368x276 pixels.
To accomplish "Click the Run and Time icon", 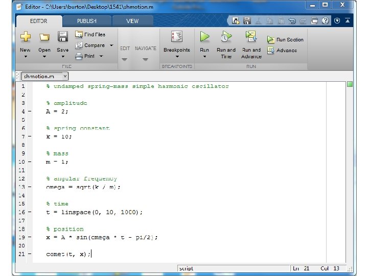I will click(226, 37).
